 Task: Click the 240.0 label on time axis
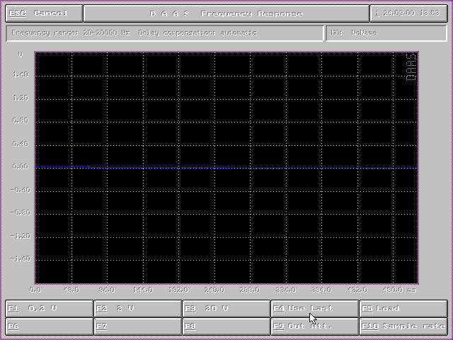tap(214, 290)
